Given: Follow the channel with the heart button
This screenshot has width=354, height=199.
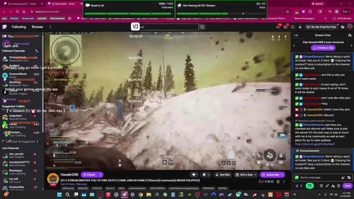Looking at the screenshot, I should [x=194, y=175].
